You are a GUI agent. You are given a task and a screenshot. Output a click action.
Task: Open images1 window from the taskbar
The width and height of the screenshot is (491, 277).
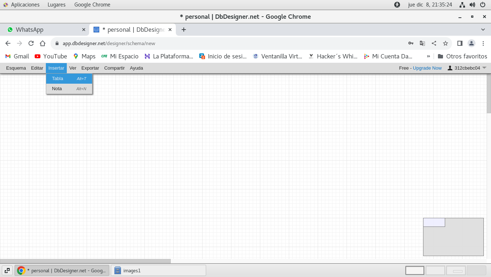[x=158, y=271]
